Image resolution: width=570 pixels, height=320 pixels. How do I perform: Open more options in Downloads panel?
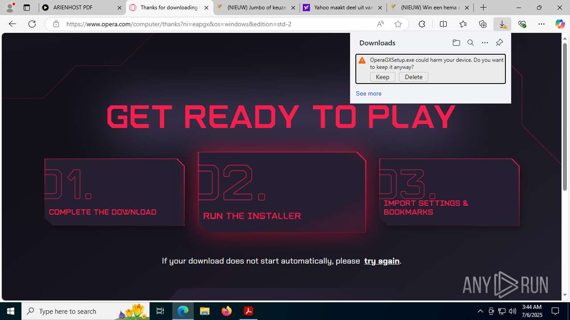coord(484,43)
